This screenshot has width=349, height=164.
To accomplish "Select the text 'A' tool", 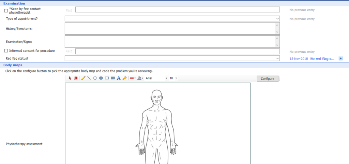I will click(x=119, y=78).
